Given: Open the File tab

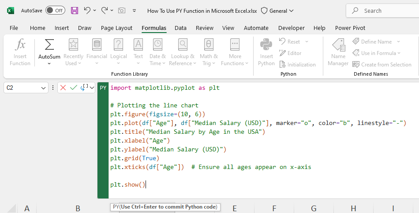Looking at the screenshot, I should coord(14,28).
